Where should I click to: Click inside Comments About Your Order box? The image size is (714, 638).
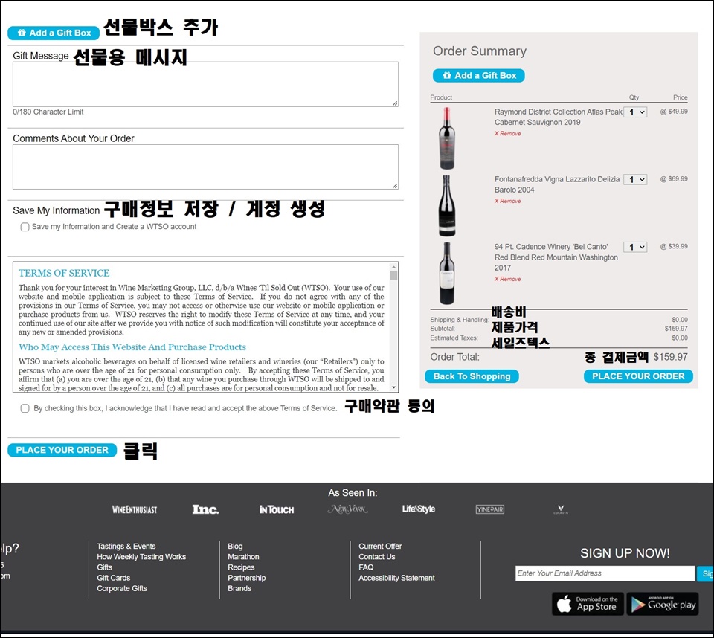205,167
